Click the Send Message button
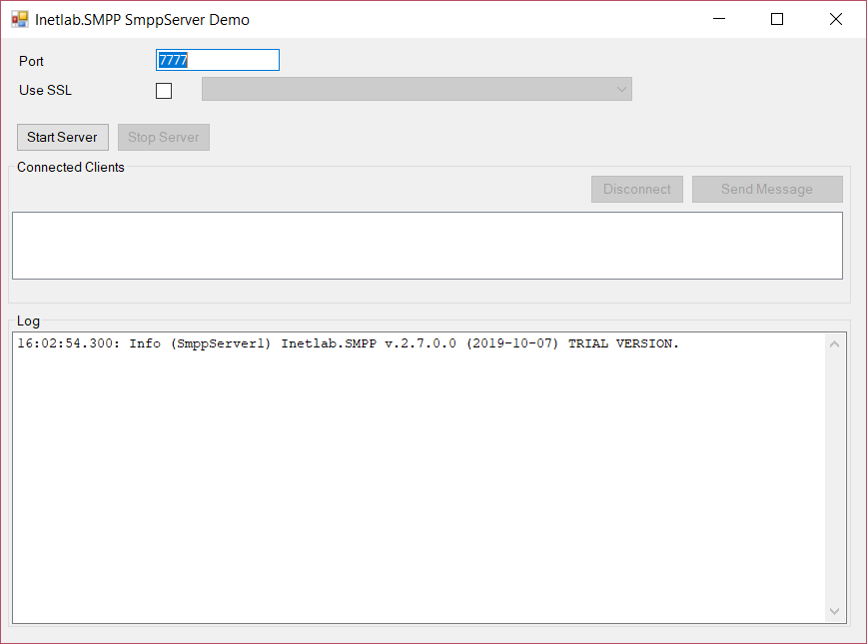867x644 pixels. (767, 189)
